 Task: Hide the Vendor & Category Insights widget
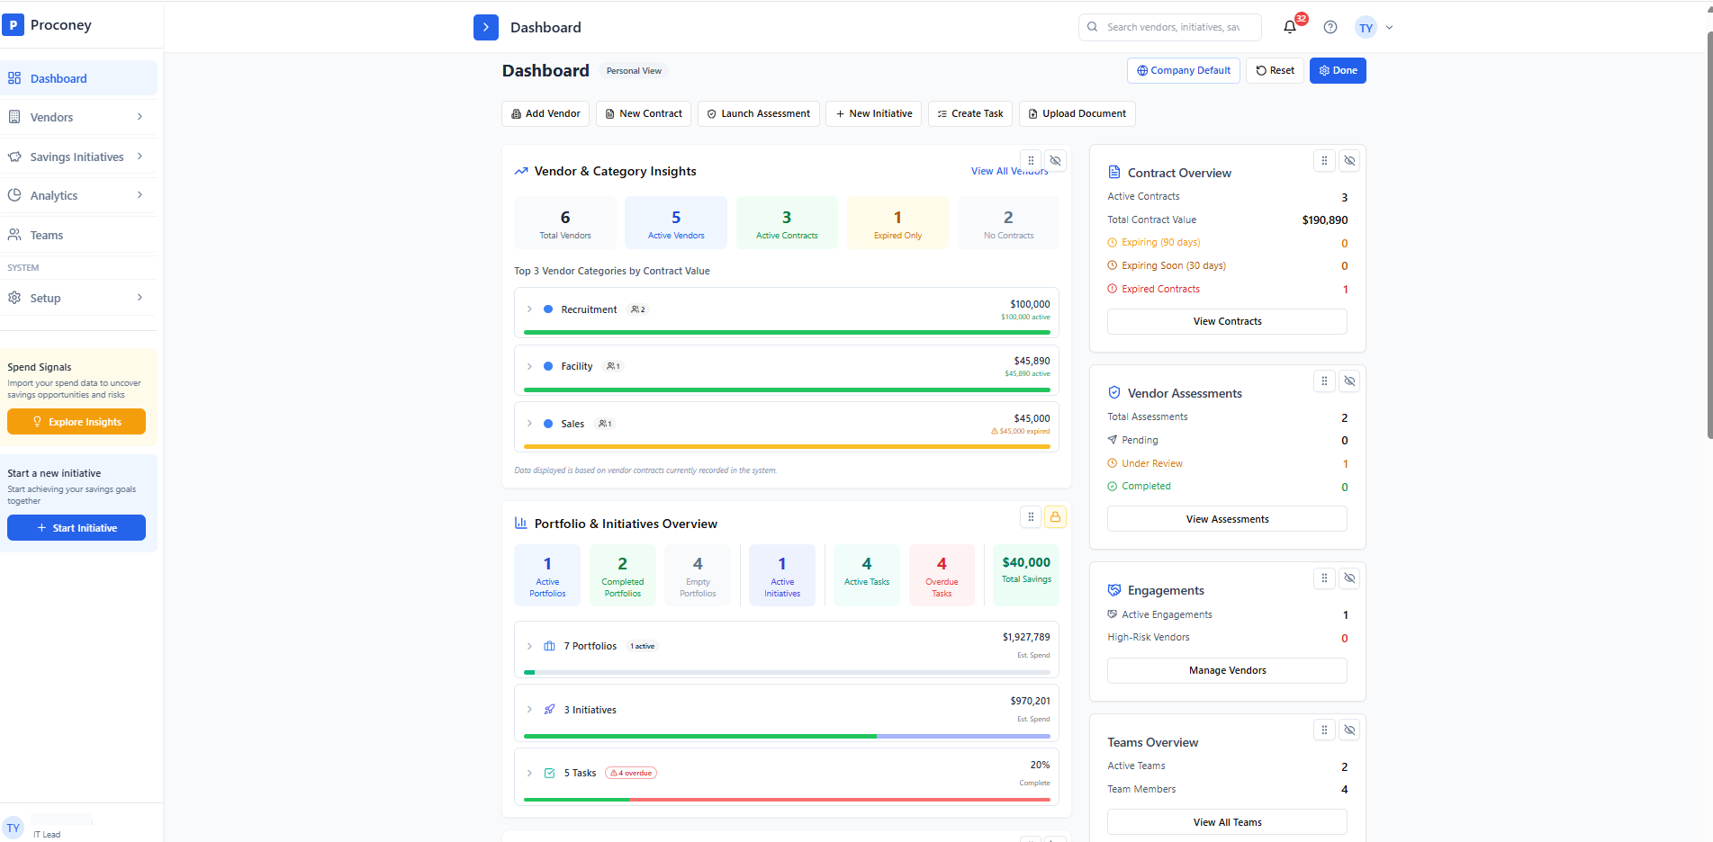click(x=1056, y=161)
